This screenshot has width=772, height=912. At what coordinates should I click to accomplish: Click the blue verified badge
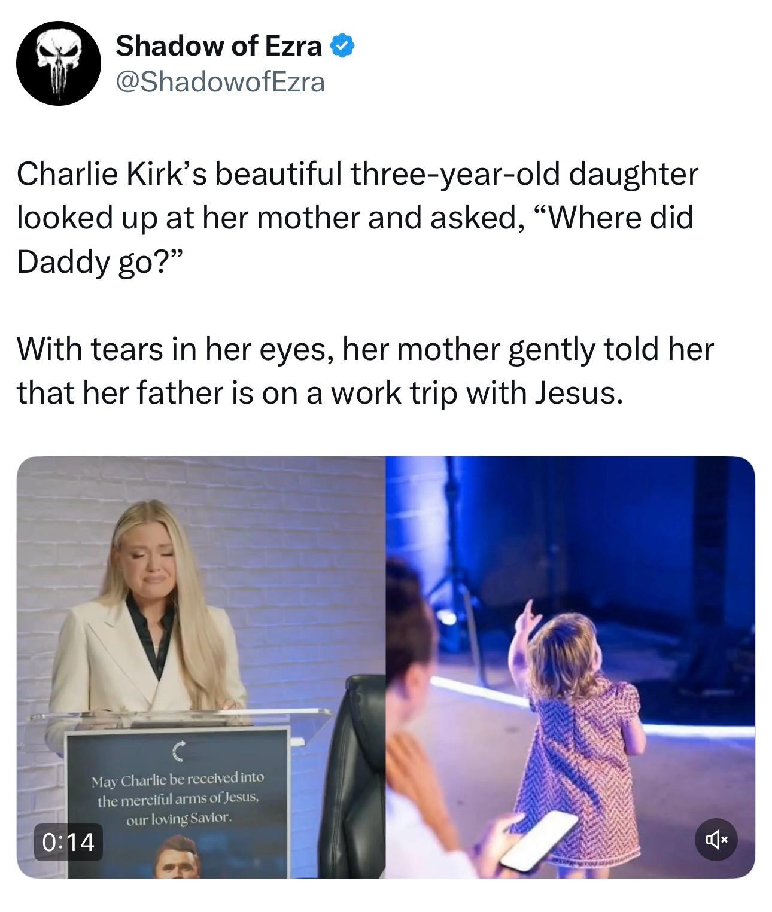pos(344,46)
